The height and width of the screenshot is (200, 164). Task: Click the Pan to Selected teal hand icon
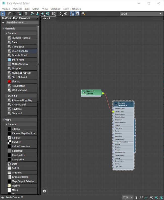click(x=161, y=197)
